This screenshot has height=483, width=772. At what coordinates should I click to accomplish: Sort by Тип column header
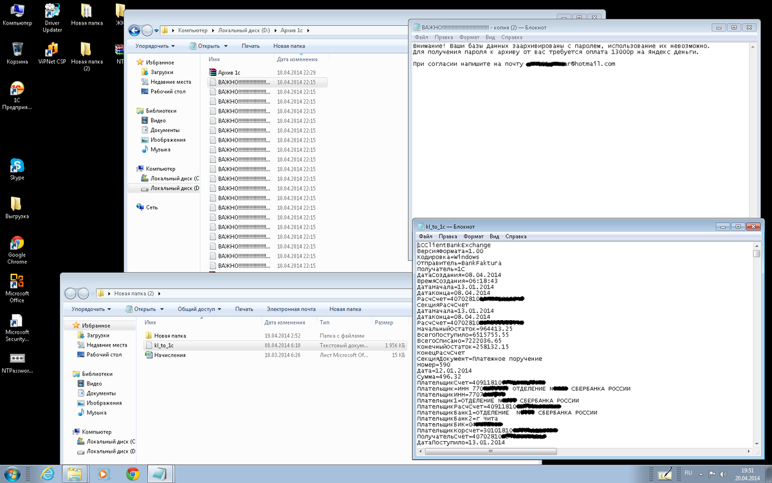coord(344,323)
